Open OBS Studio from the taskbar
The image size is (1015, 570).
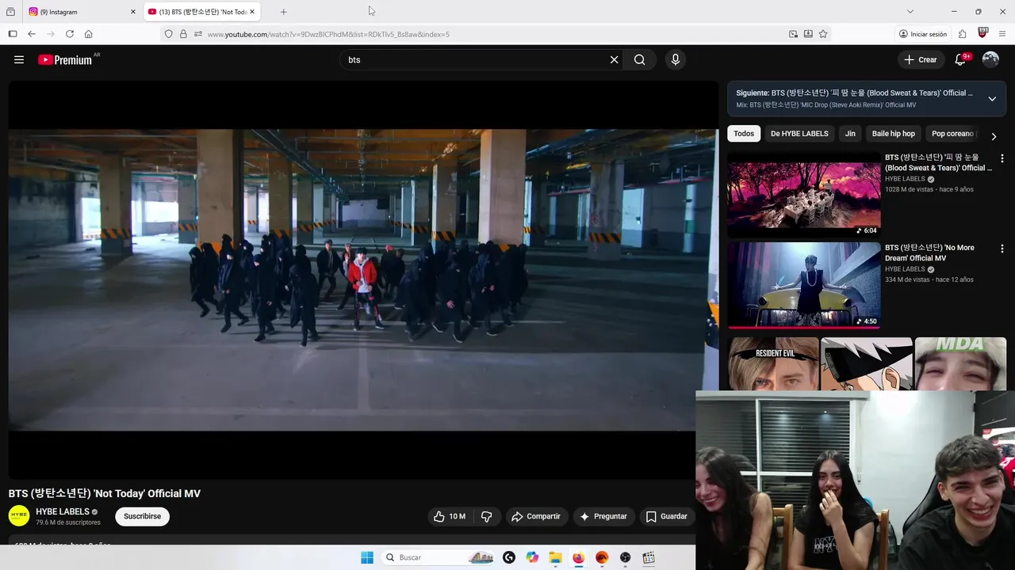[x=625, y=557]
